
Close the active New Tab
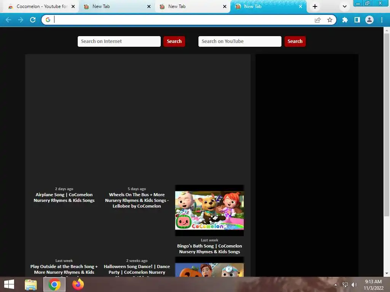300,6
